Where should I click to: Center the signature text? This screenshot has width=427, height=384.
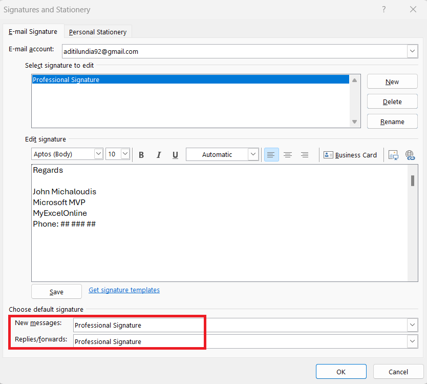click(288, 155)
